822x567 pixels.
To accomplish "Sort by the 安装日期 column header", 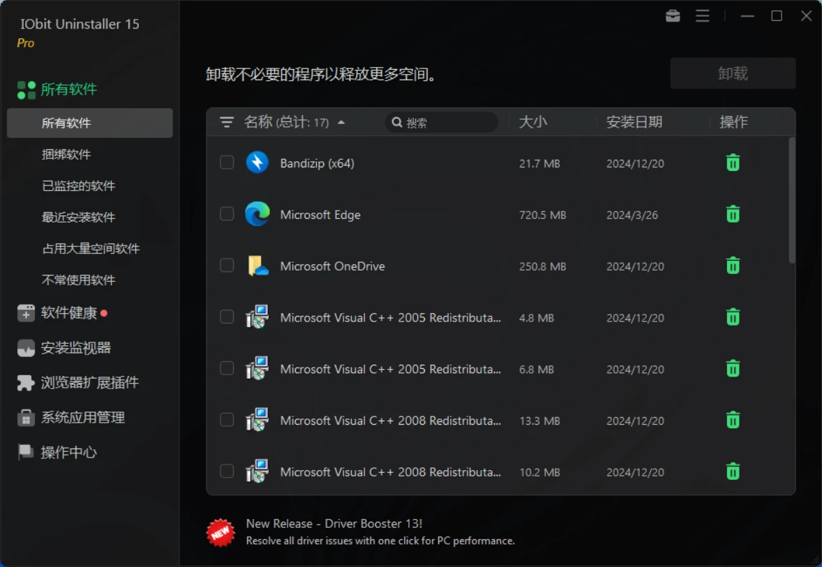I will coord(634,122).
